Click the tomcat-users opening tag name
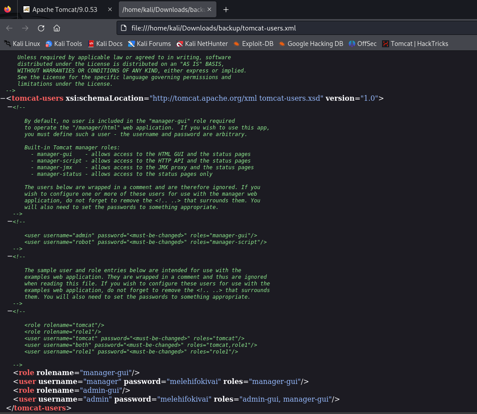The width and height of the screenshot is (477, 414). coord(38,98)
